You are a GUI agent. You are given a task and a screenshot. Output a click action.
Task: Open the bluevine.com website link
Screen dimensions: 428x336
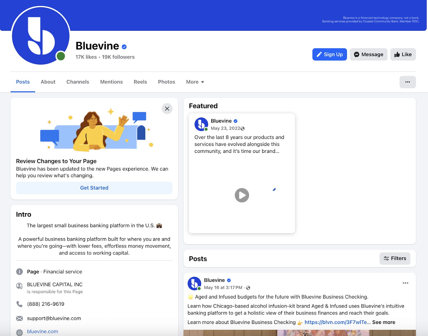tap(43, 331)
